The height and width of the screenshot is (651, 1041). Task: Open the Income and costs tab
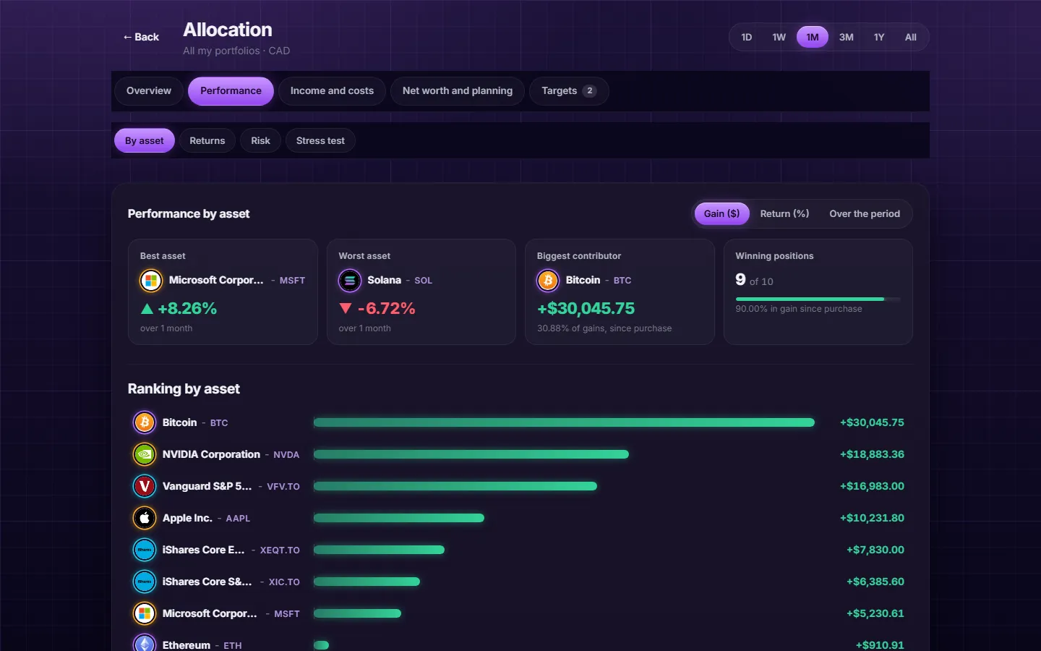coord(332,91)
